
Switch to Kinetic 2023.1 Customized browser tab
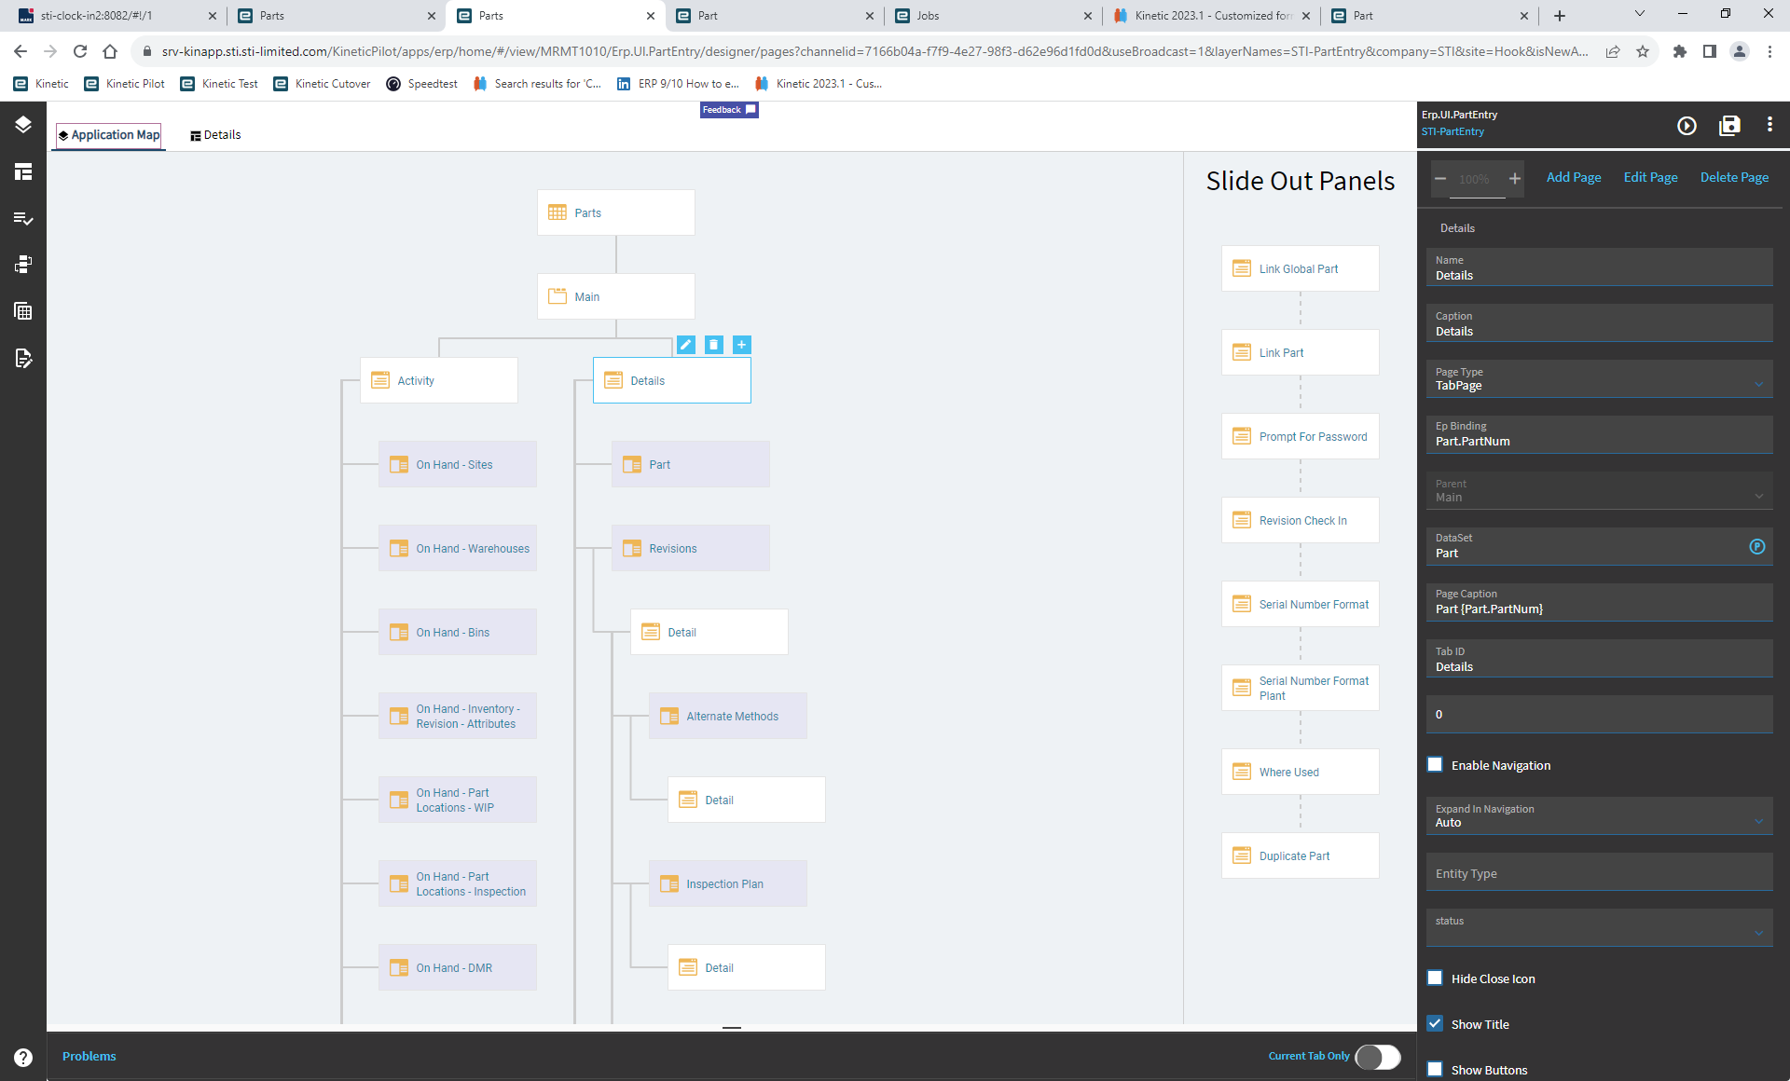[x=1211, y=16]
